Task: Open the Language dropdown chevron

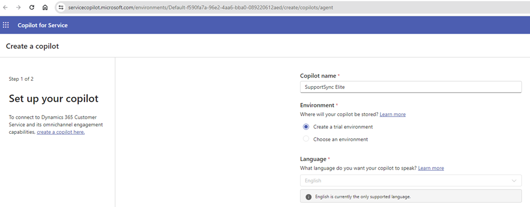Action: [x=514, y=180]
